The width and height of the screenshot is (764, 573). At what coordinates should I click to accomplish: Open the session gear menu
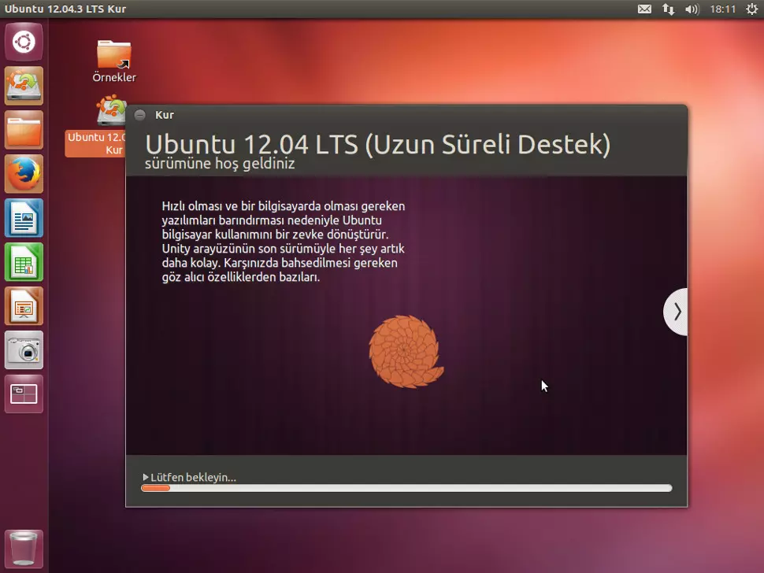[x=751, y=9]
